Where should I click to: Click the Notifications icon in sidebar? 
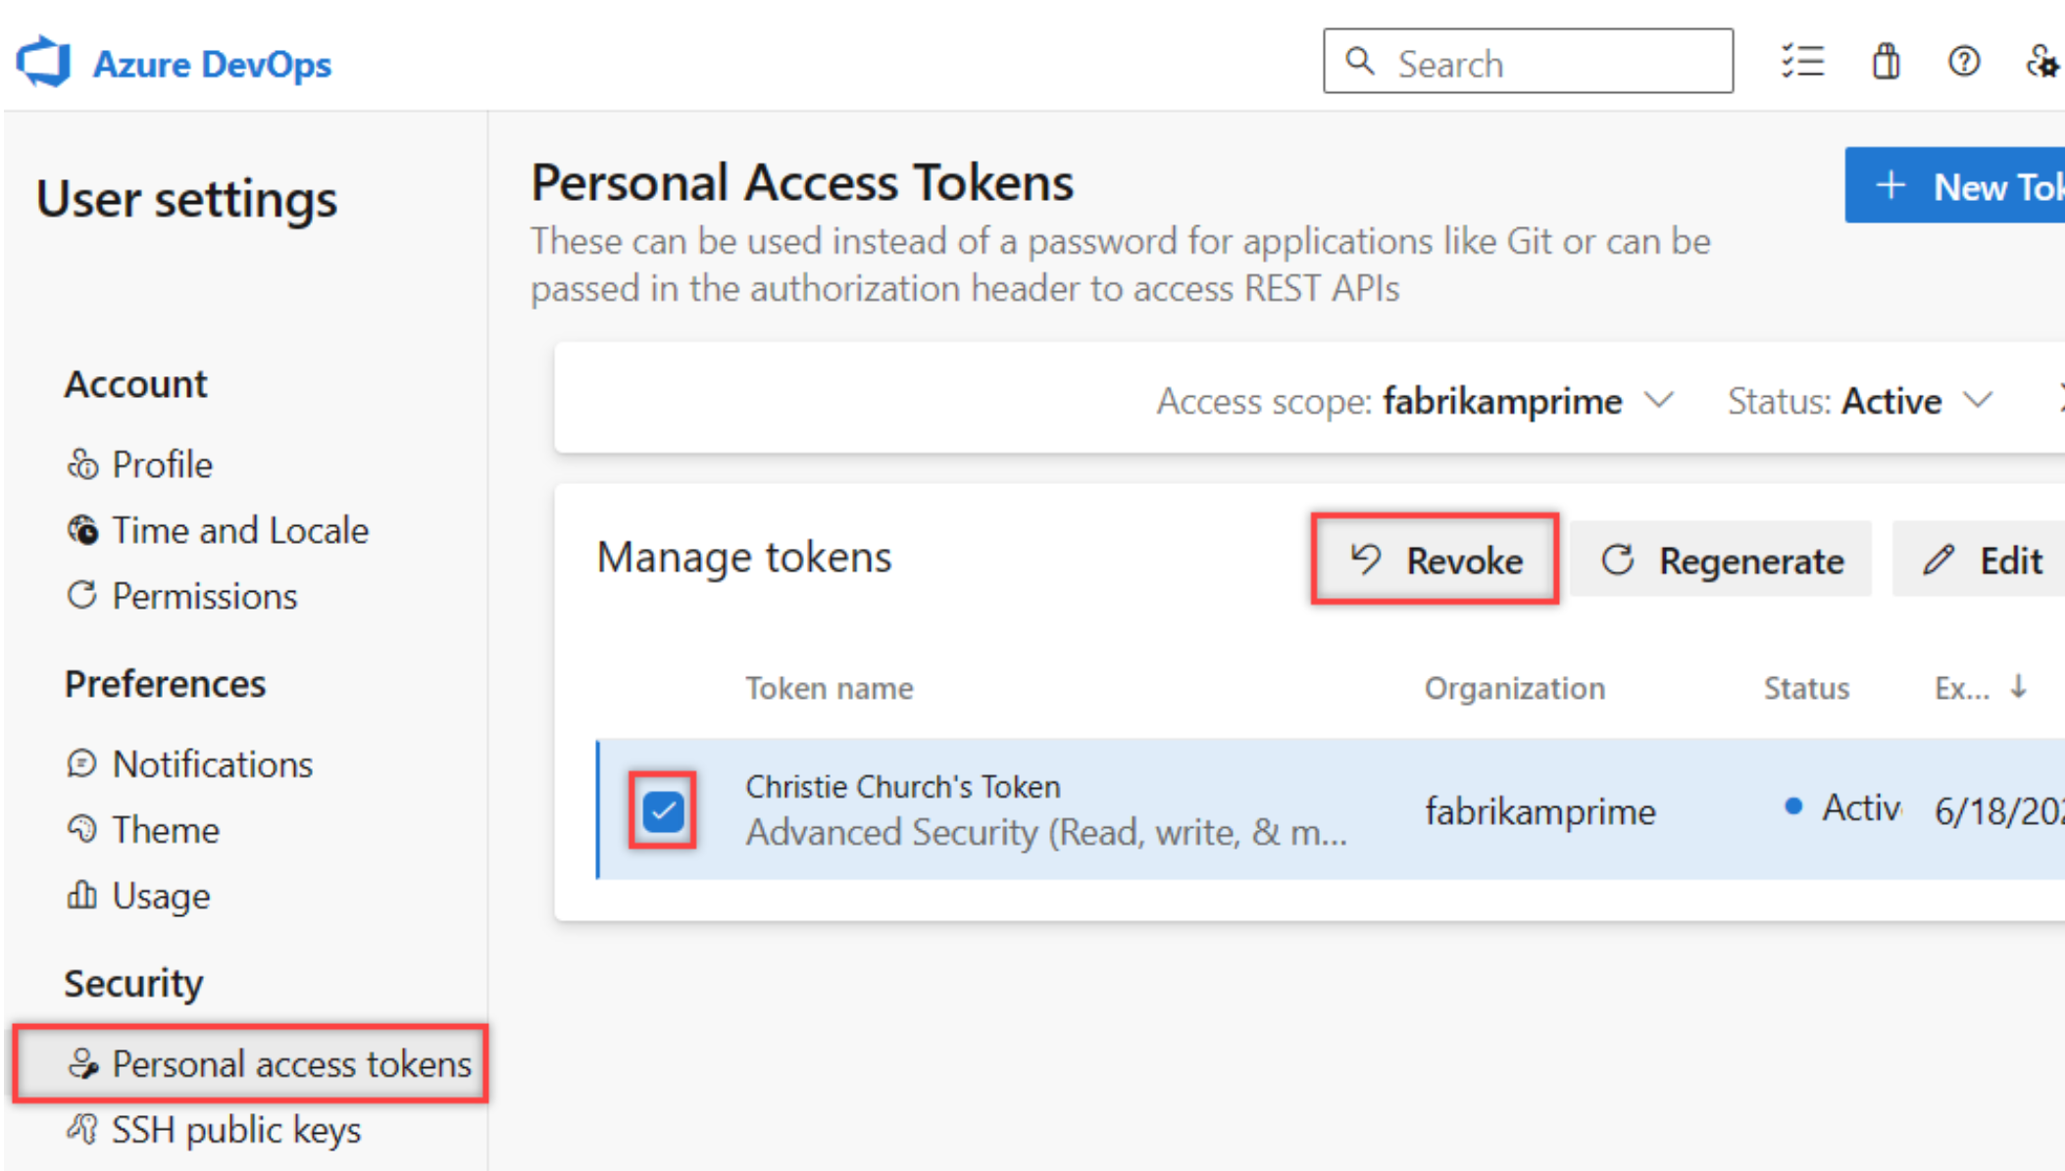80,762
